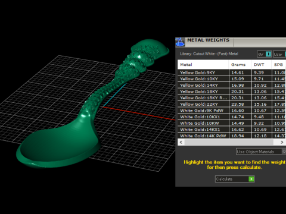Screen dimensions: 286x214
Task: Click the 16.98 grams value
Action: coord(238,85)
